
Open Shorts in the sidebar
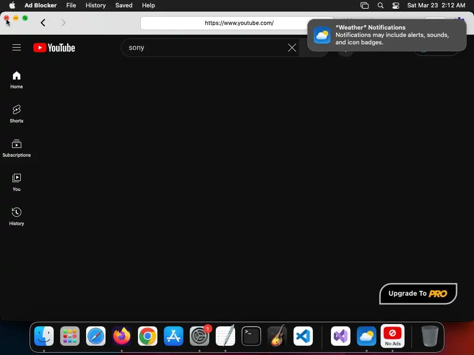(x=17, y=114)
